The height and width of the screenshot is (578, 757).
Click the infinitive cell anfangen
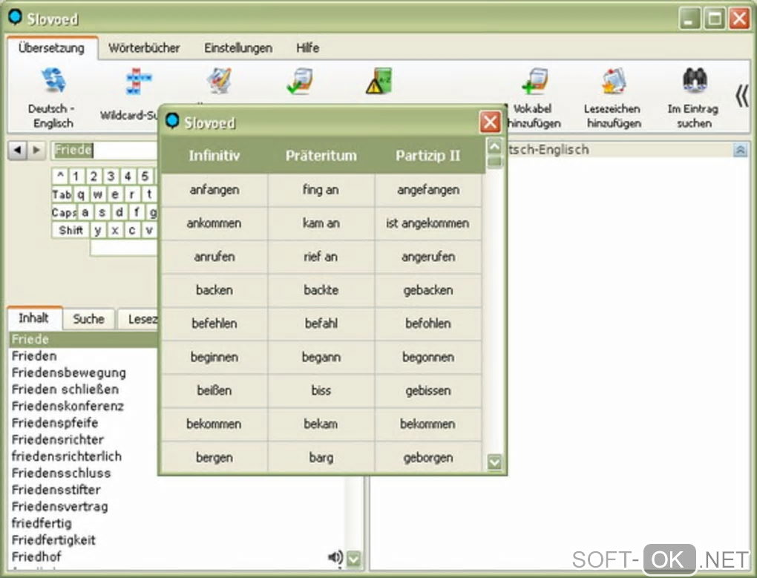tap(214, 190)
